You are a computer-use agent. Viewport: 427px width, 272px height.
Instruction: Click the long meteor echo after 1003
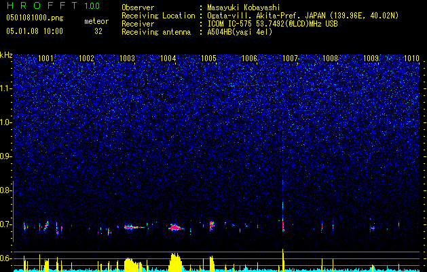(134, 227)
